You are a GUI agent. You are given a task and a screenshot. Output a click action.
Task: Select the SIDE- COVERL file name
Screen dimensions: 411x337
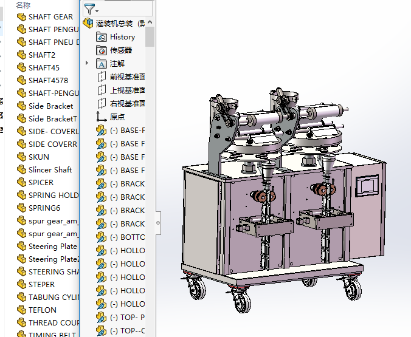[54, 131]
